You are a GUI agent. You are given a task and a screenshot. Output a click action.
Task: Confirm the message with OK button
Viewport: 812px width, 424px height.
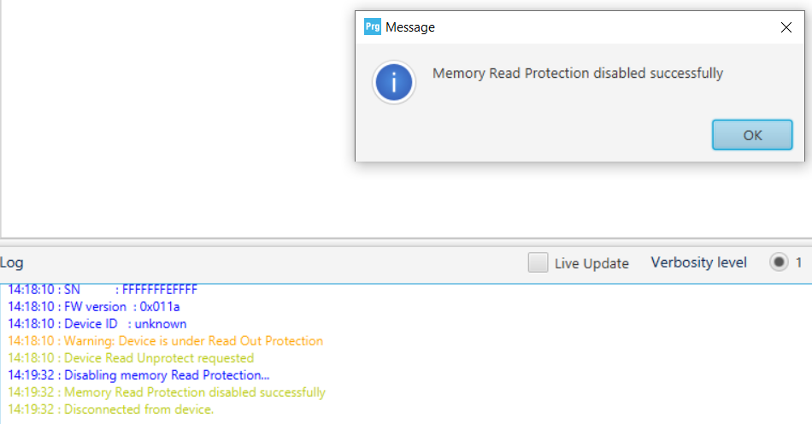click(x=752, y=135)
